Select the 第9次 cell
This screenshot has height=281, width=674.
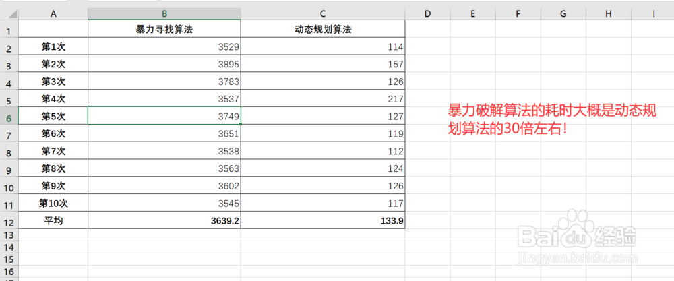[x=53, y=185]
